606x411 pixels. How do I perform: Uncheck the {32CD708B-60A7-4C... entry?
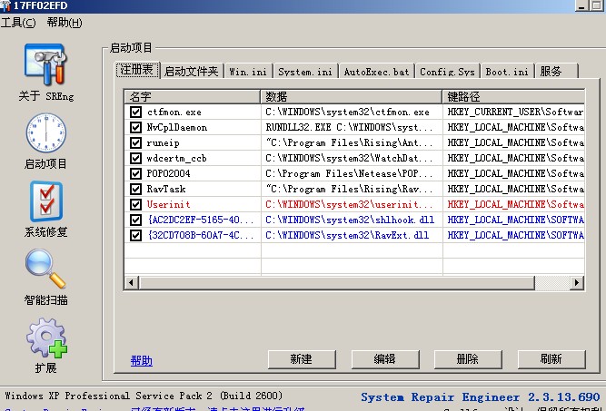(135, 235)
